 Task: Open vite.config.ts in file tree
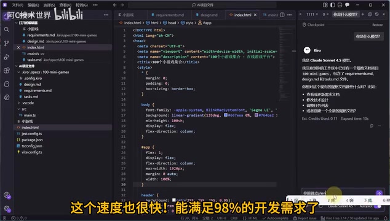[x=31, y=152]
